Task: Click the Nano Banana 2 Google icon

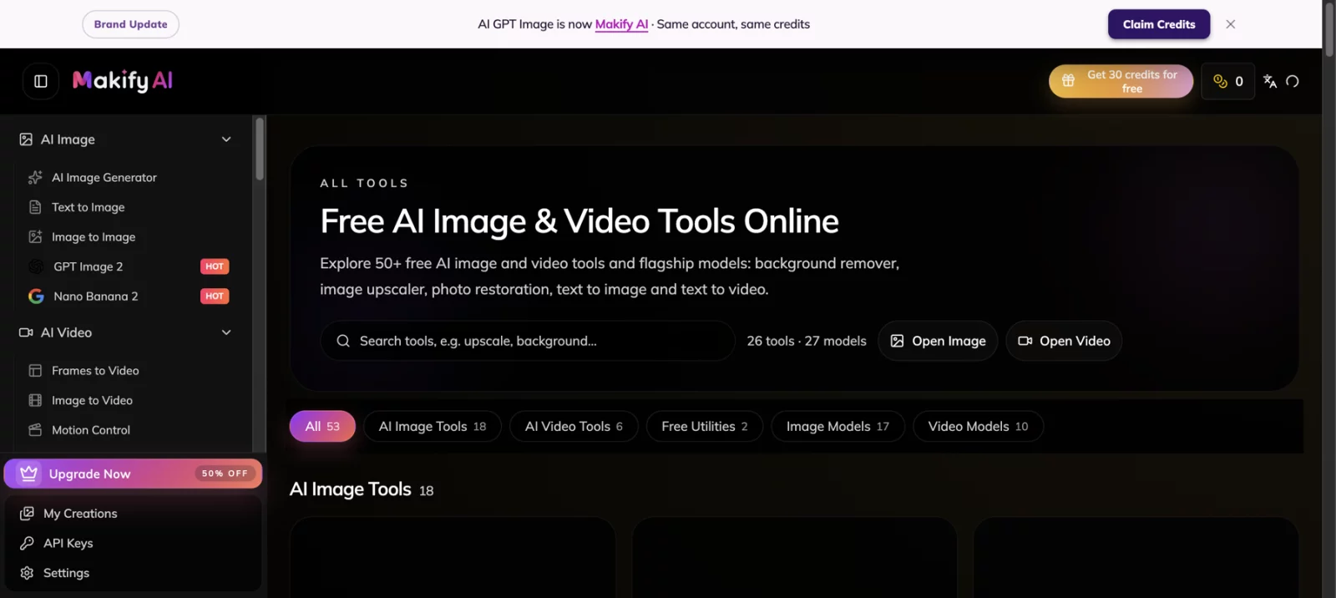Action: [36, 296]
